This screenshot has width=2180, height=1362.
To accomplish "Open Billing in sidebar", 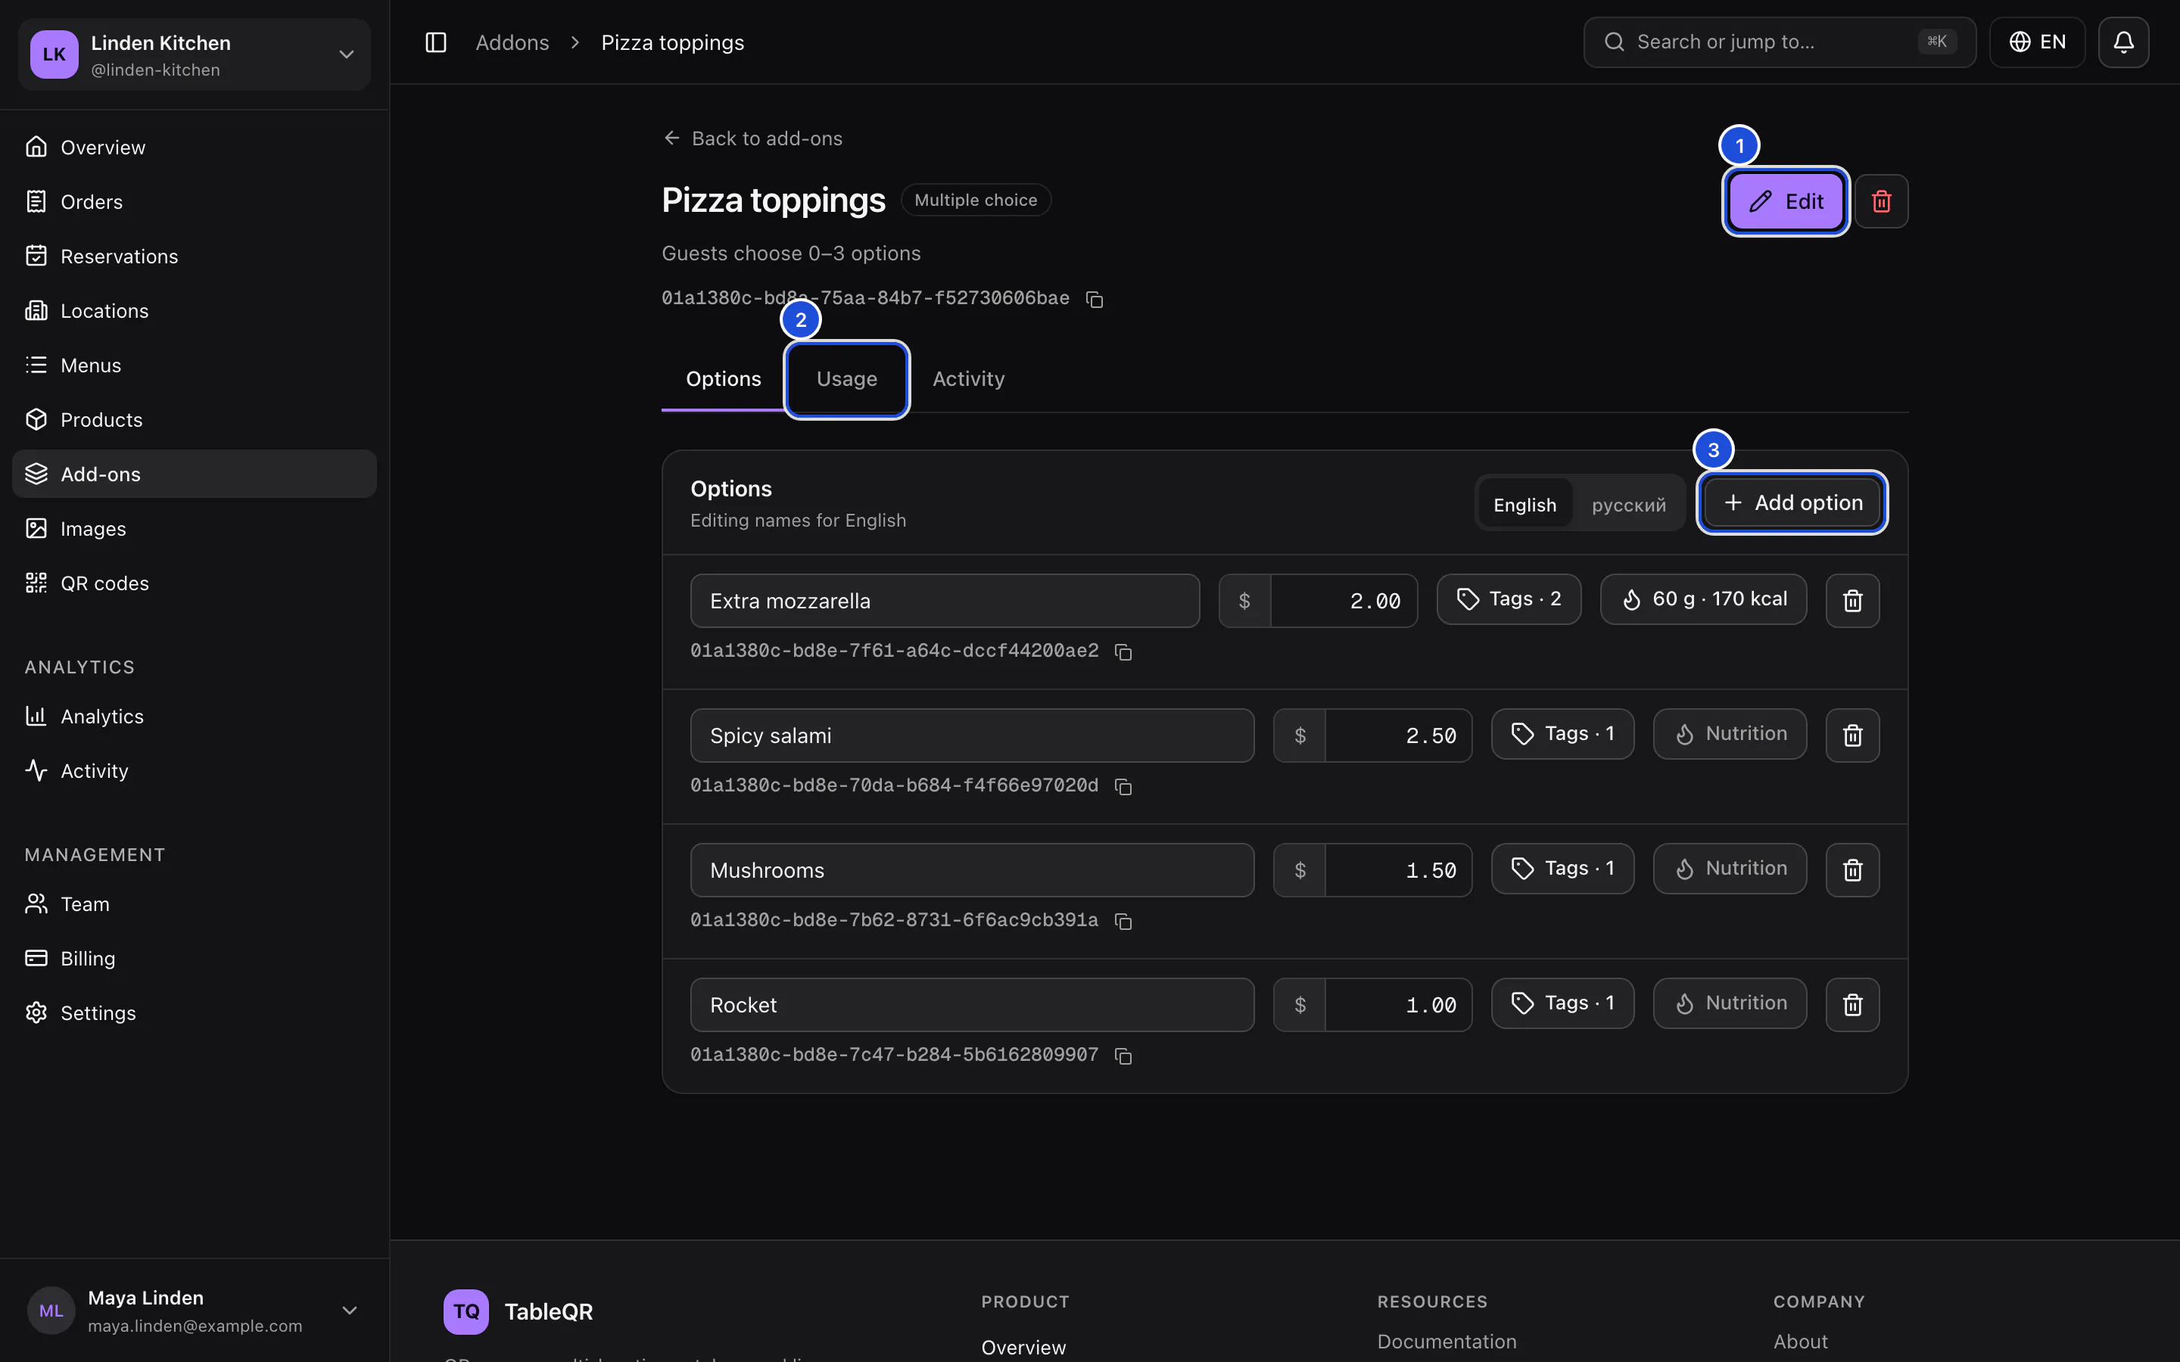I will (x=195, y=959).
